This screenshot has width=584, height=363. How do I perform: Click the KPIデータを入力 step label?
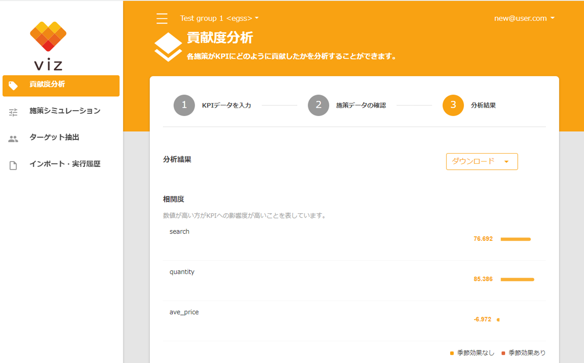(x=227, y=106)
